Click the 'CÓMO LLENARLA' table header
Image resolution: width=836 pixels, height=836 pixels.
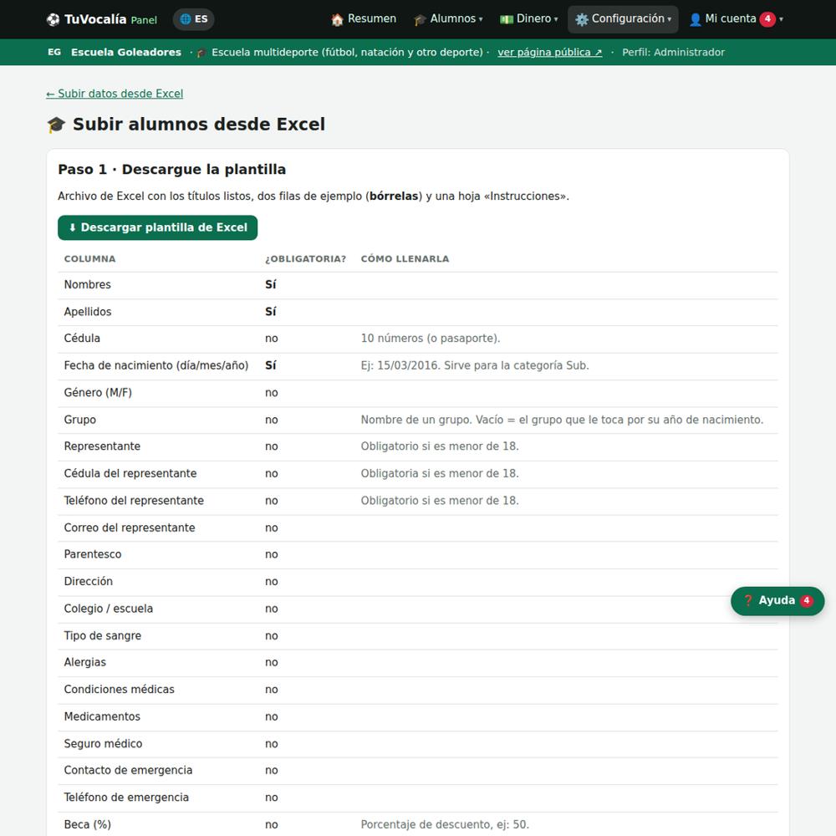(405, 259)
